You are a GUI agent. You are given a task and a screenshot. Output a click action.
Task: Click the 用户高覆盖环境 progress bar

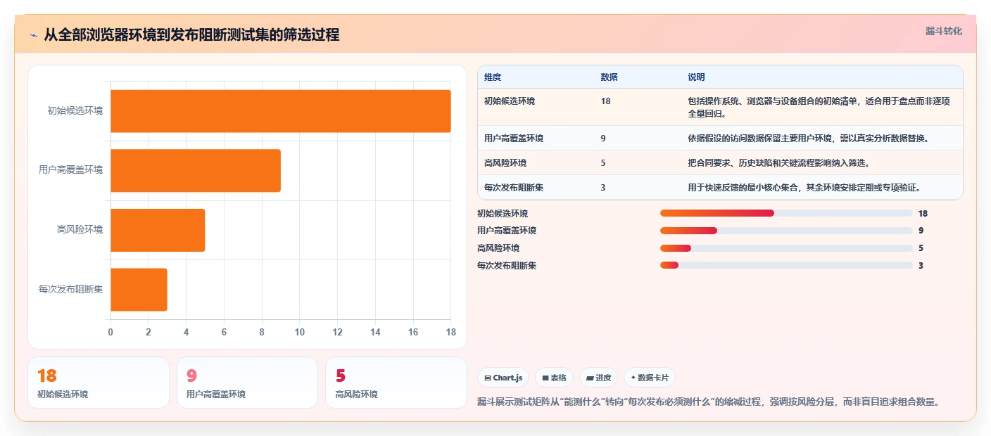(x=786, y=231)
